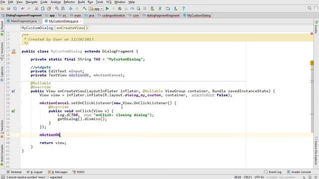Image resolution: width=319 pixels, height=179 pixels.
Task: Click the Replace icon in toolbar
Action: [63, 9]
